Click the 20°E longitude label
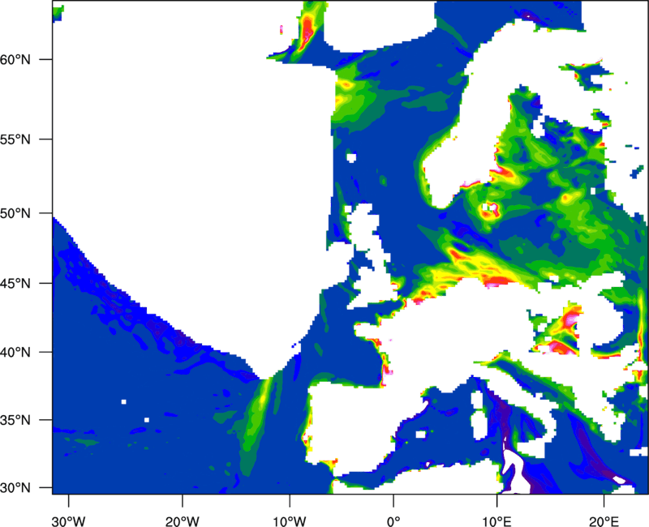Image resolution: width=649 pixels, height=527 pixels. 604,521
